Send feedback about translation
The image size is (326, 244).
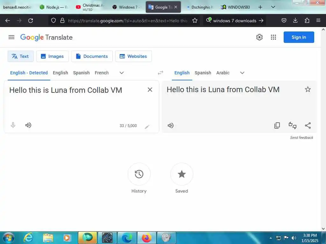coord(301,138)
